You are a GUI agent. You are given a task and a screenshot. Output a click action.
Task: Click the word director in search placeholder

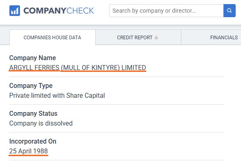[184, 11]
